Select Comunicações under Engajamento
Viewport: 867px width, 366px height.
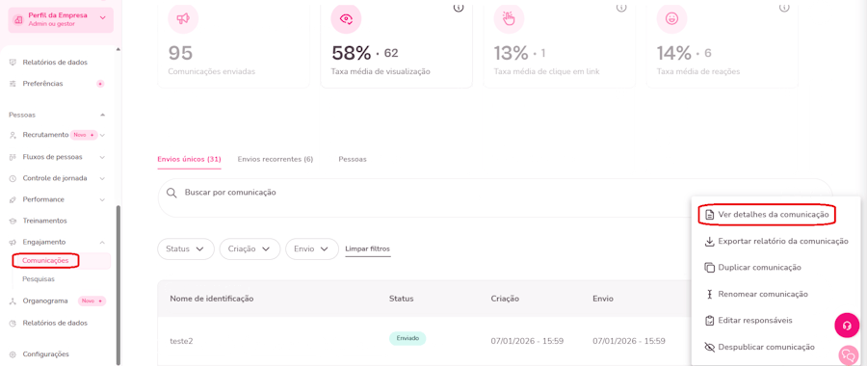[46, 260]
